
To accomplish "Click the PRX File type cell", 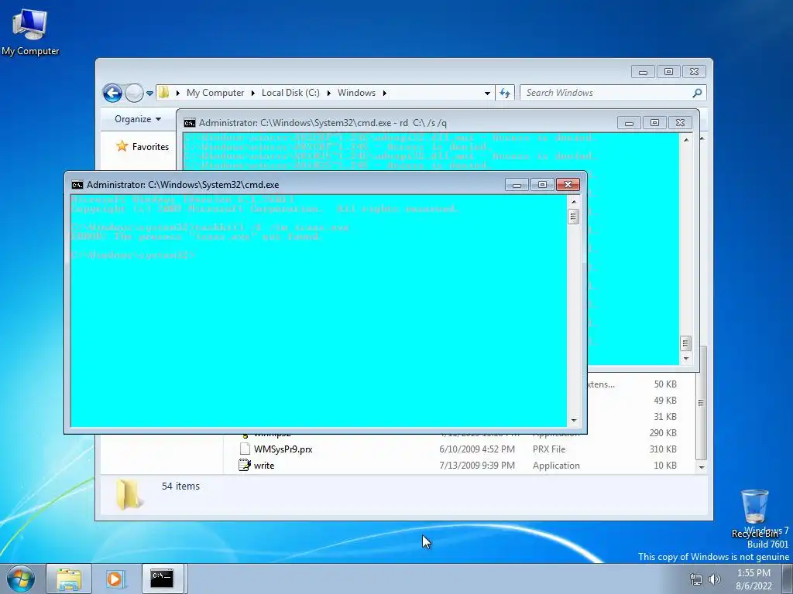I will [x=549, y=449].
